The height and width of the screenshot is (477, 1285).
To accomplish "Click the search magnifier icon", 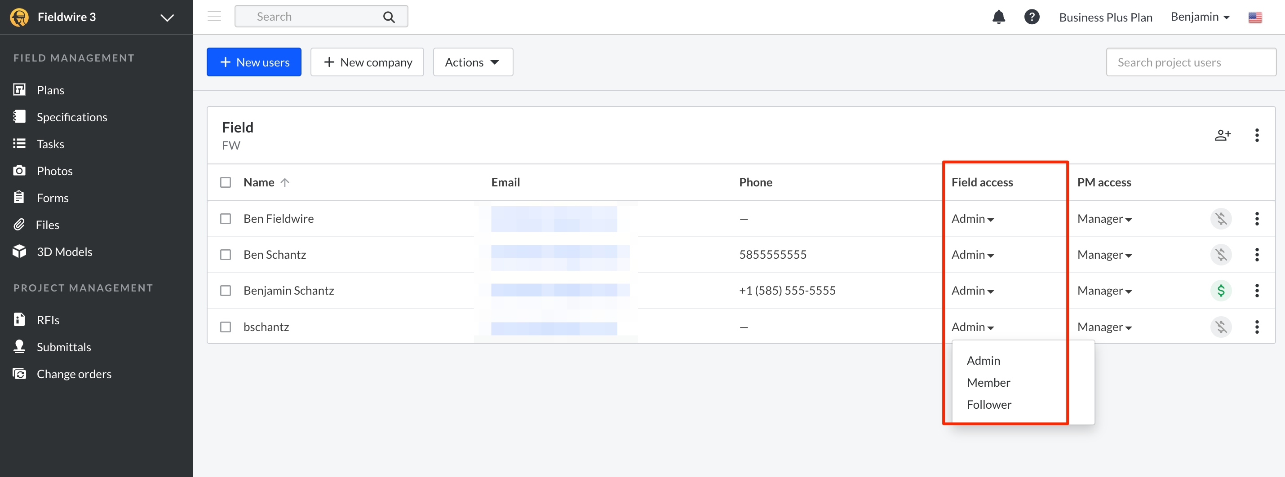I will (x=389, y=17).
